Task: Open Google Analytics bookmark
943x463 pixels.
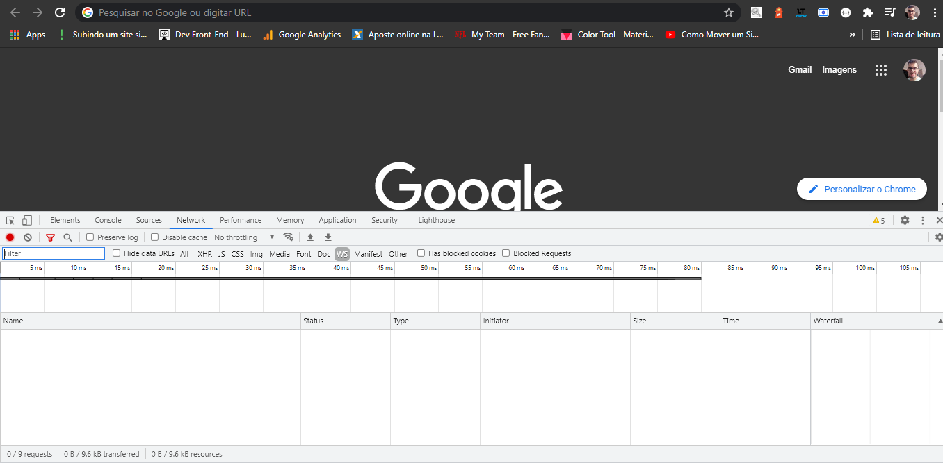Action: pos(302,35)
